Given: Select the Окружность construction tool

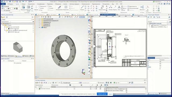Looking at the screenshot, I should (x=42, y=6).
